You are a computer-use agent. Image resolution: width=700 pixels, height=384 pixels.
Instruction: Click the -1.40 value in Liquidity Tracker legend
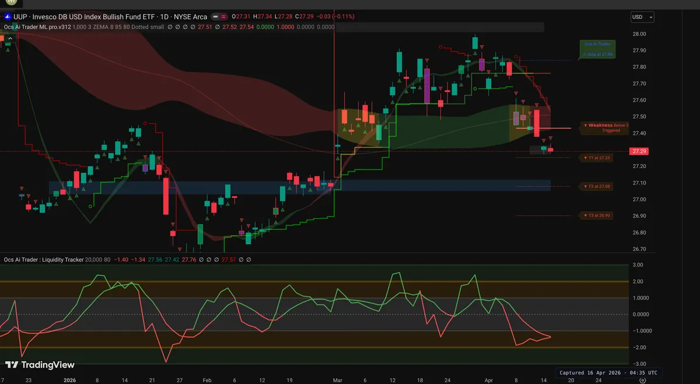(x=121, y=259)
